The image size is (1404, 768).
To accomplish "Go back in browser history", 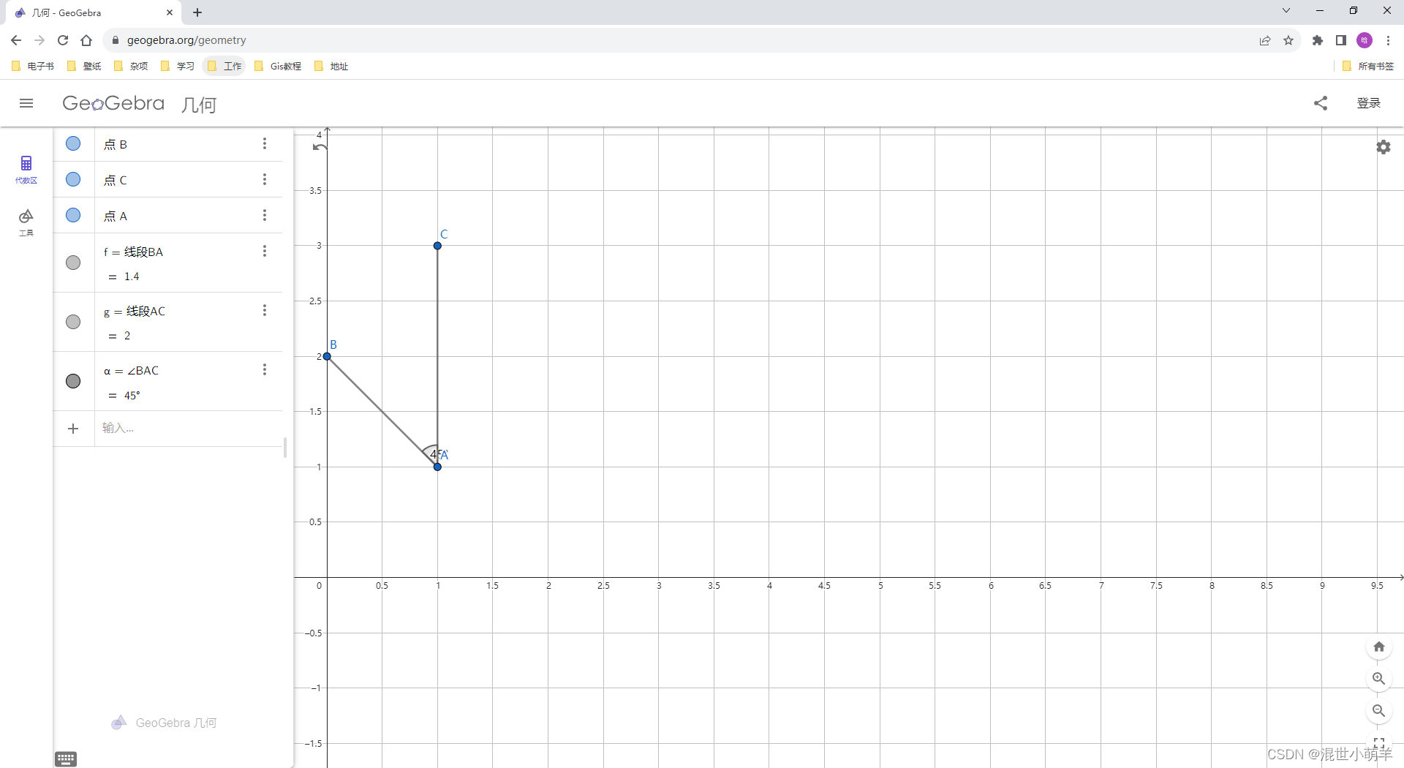I will (x=16, y=40).
